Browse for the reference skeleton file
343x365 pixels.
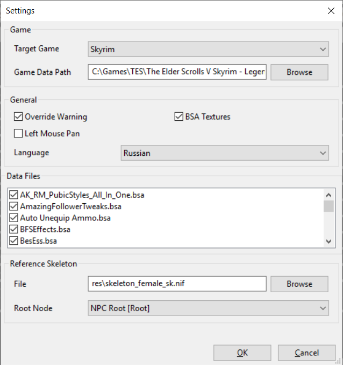pyautogui.click(x=299, y=284)
